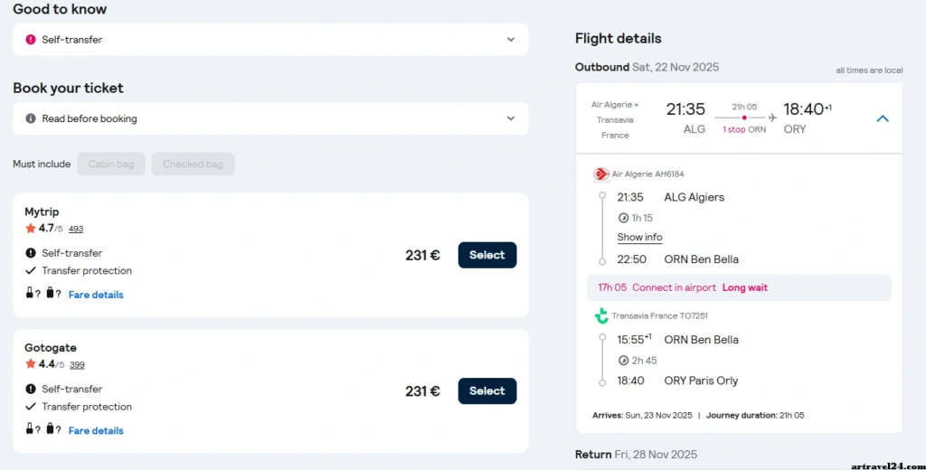This screenshot has height=470, width=926.
Task: Toggle the Checked bag filter
Action: (x=193, y=164)
